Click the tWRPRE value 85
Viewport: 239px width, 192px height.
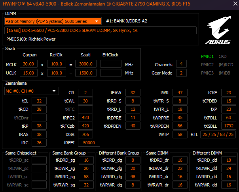[x=180, y=117]
